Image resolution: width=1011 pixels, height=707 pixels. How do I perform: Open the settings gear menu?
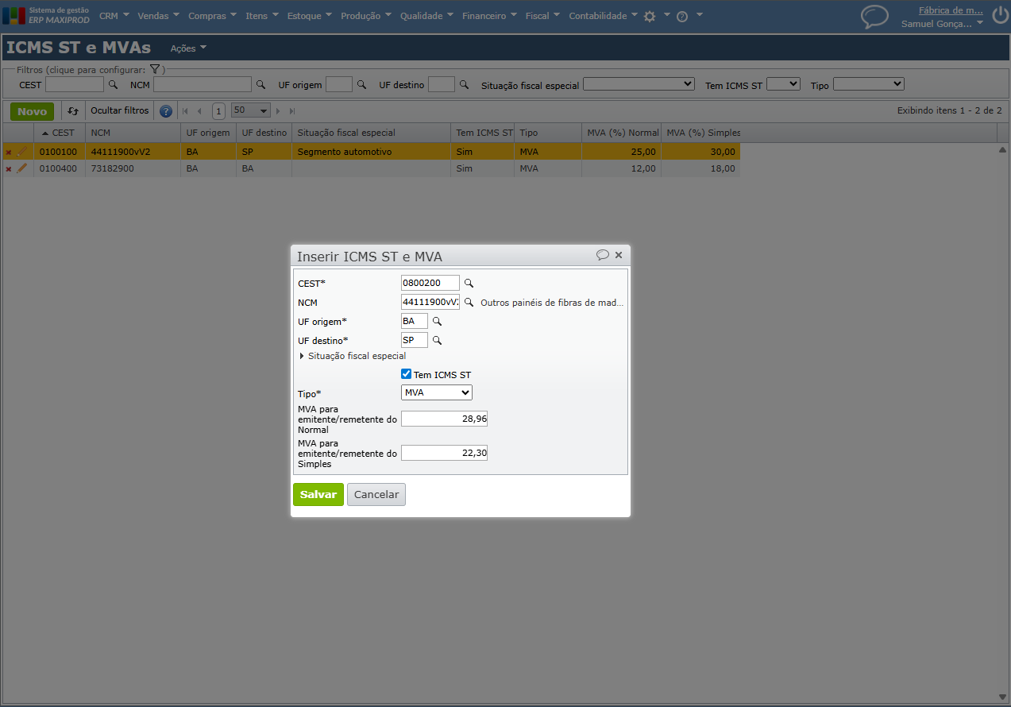click(x=650, y=16)
